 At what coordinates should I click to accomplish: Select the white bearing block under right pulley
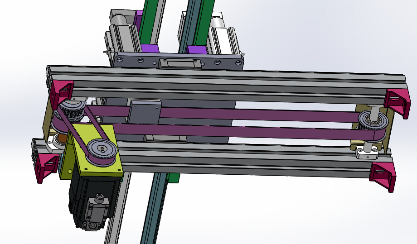pyautogui.click(x=368, y=153)
